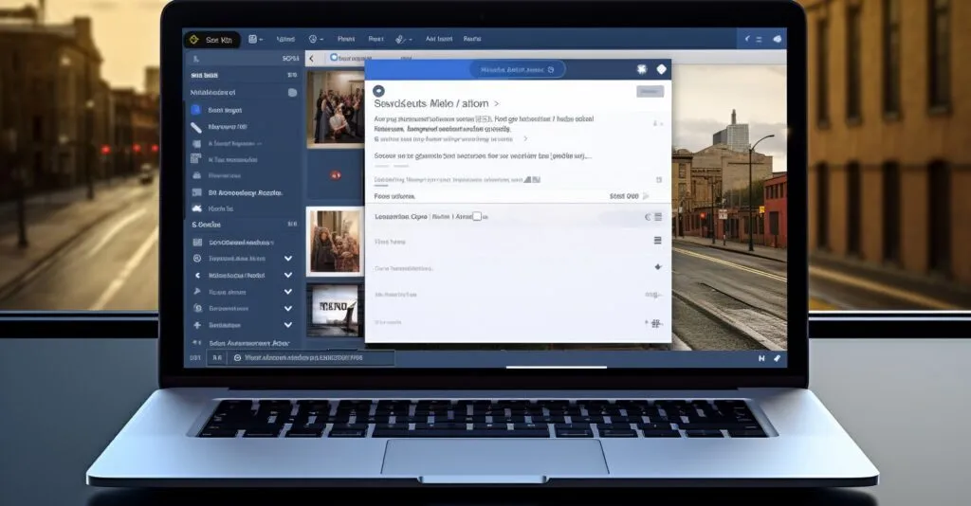This screenshot has height=506, width=971.
Task: Toggle the moon-shaped switch in lower section header
Action: tap(648, 217)
